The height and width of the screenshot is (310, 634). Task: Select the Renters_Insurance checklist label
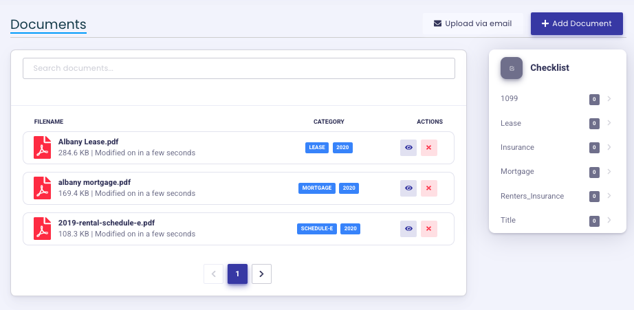click(x=532, y=196)
